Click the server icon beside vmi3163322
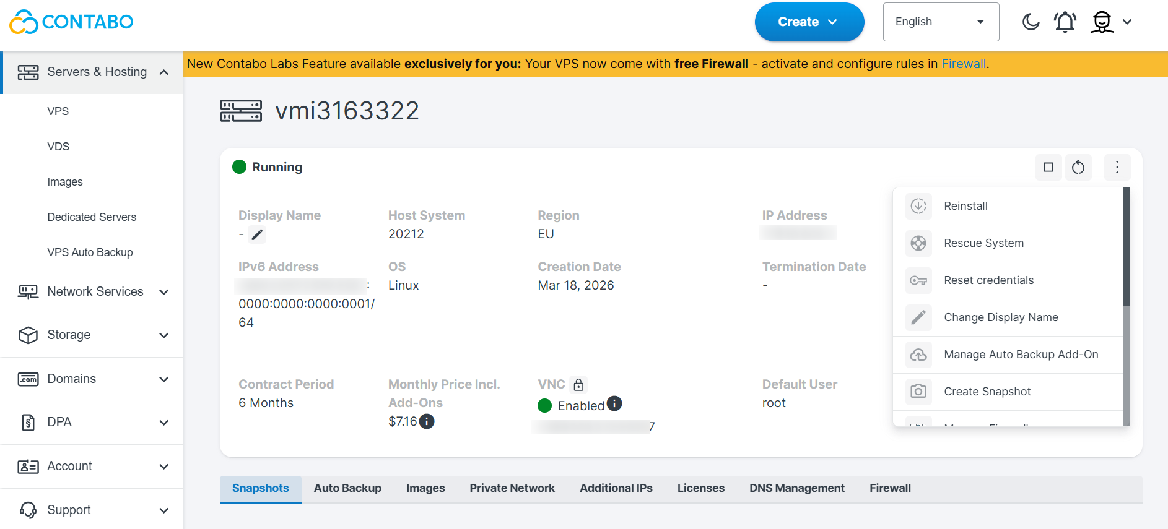The image size is (1168, 529). click(x=241, y=111)
